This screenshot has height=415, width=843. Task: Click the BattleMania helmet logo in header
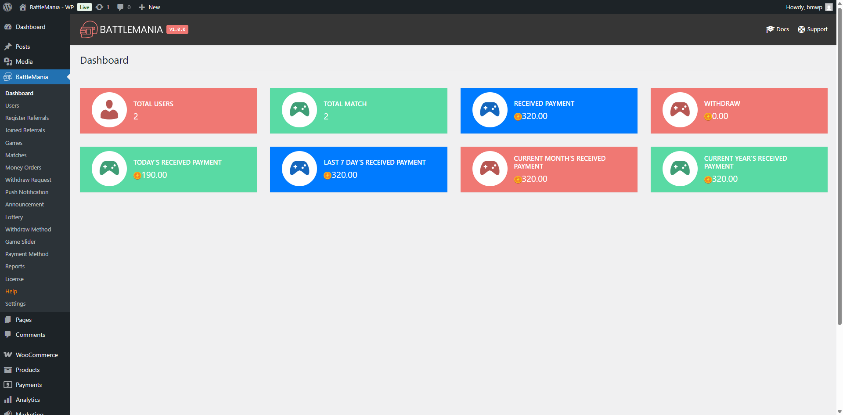pos(89,29)
